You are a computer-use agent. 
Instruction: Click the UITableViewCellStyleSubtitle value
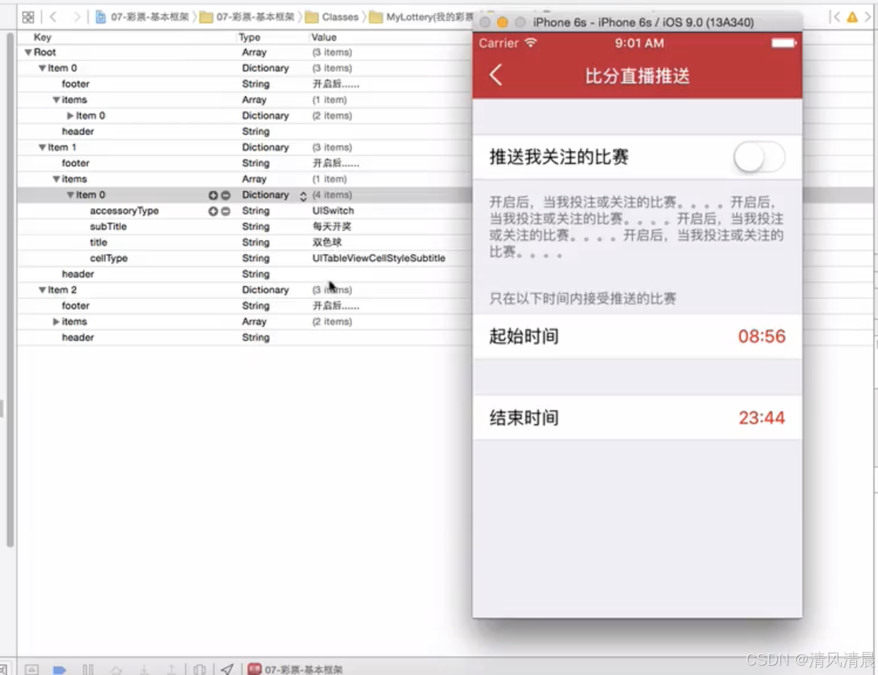coord(379,258)
